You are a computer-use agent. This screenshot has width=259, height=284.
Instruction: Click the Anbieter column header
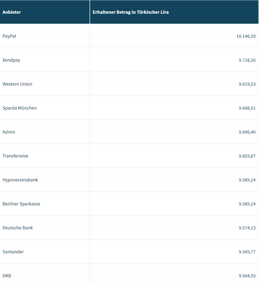[x=12, y=12]
